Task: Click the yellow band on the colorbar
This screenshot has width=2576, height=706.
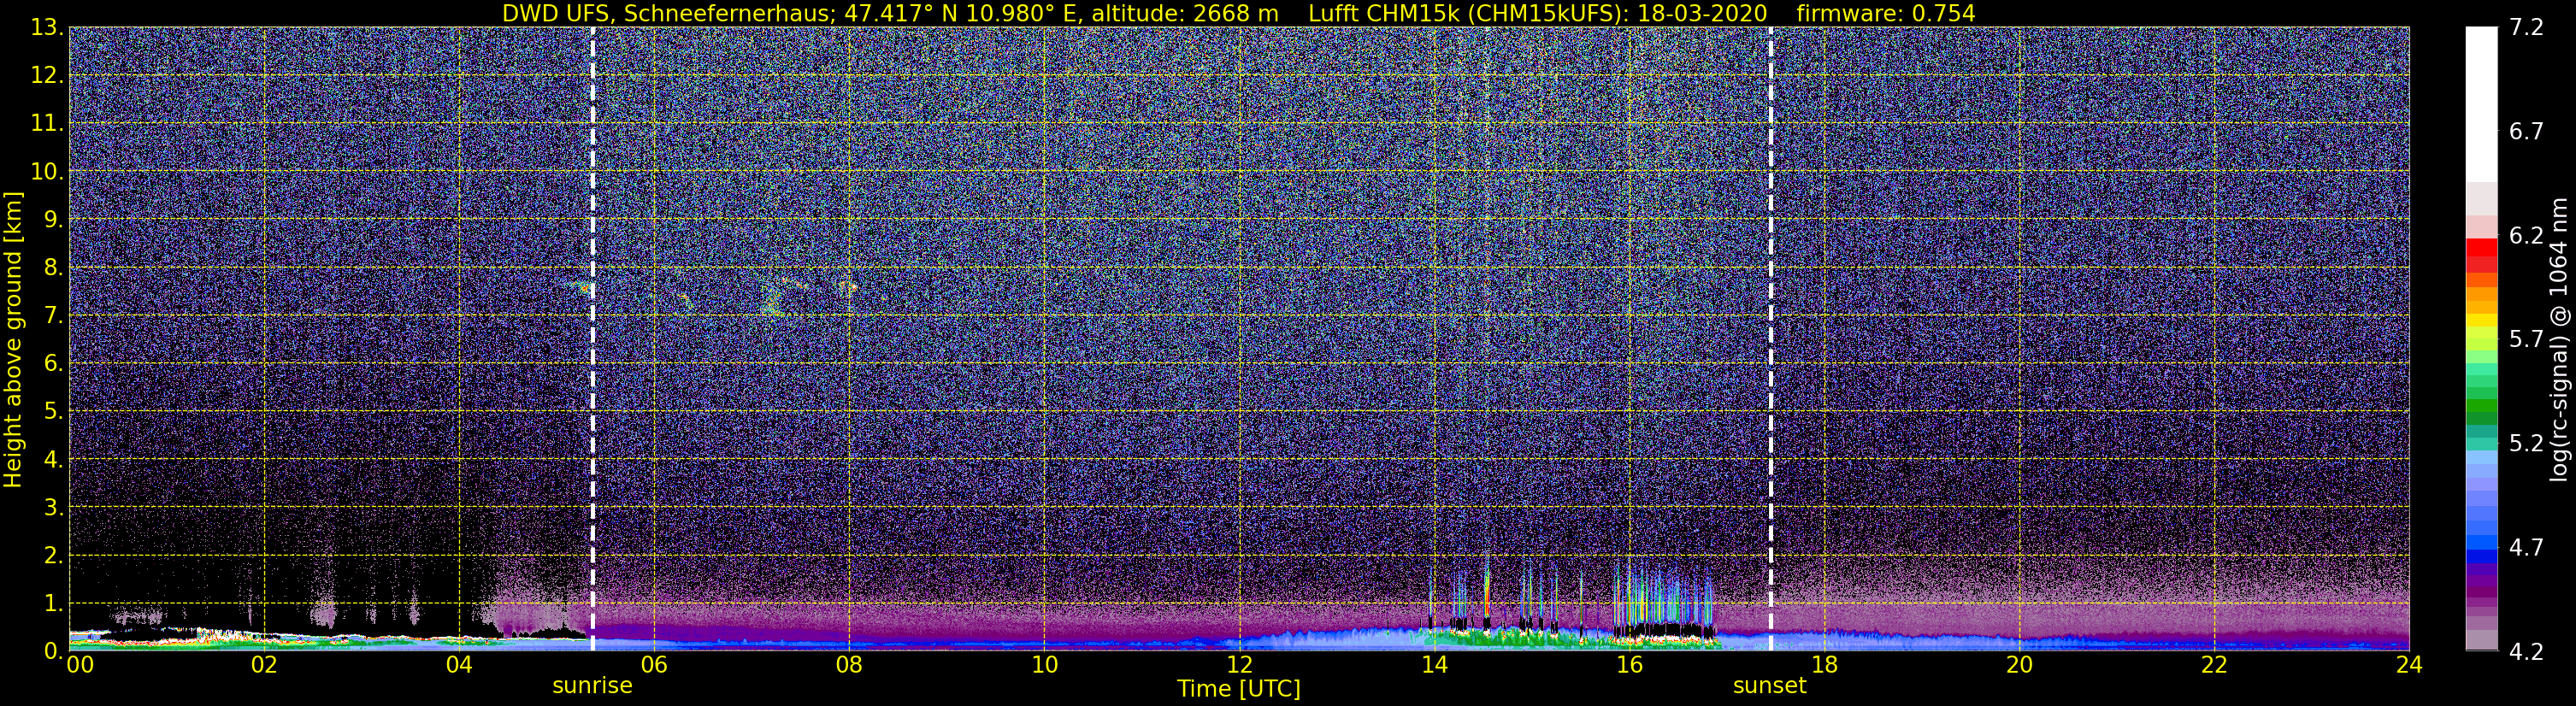Action: pos(2481,321)
